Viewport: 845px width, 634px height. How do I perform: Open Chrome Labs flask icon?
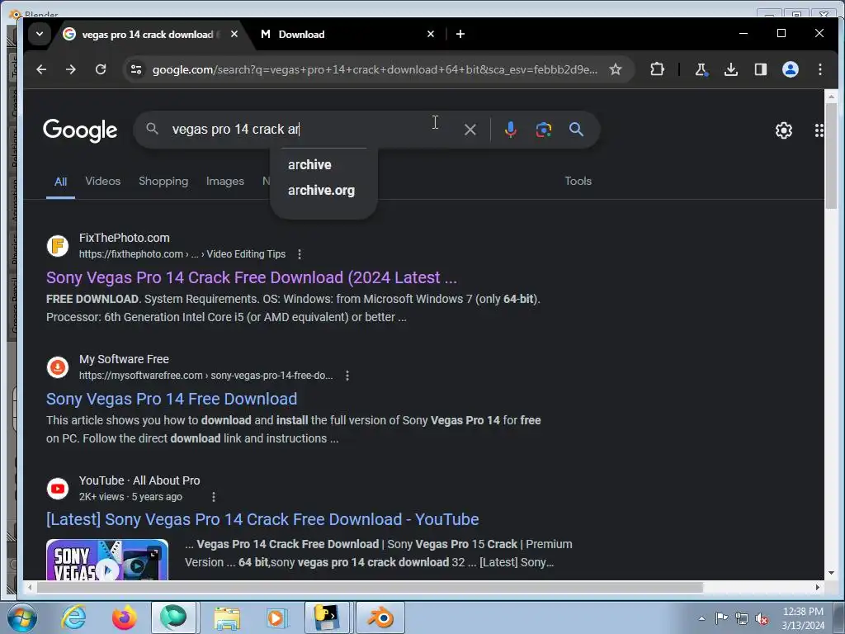coord(701,69)
